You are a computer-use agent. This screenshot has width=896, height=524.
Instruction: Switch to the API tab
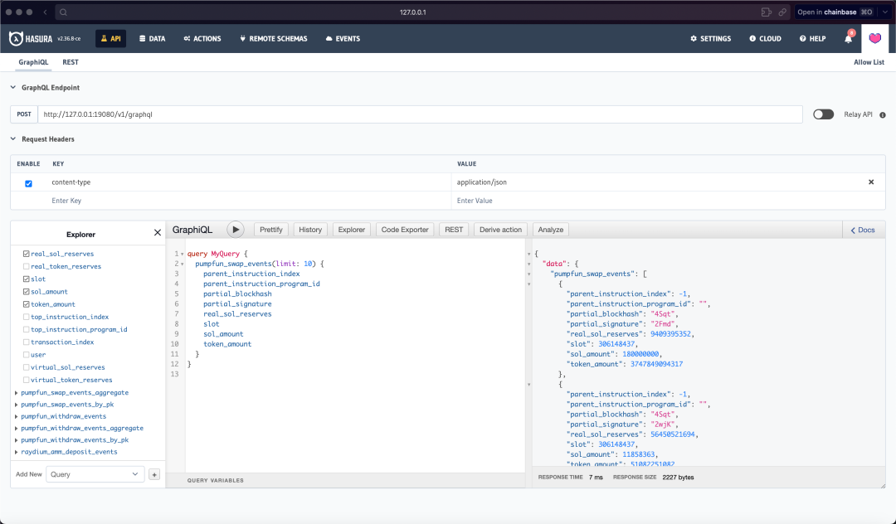[111, 39]
